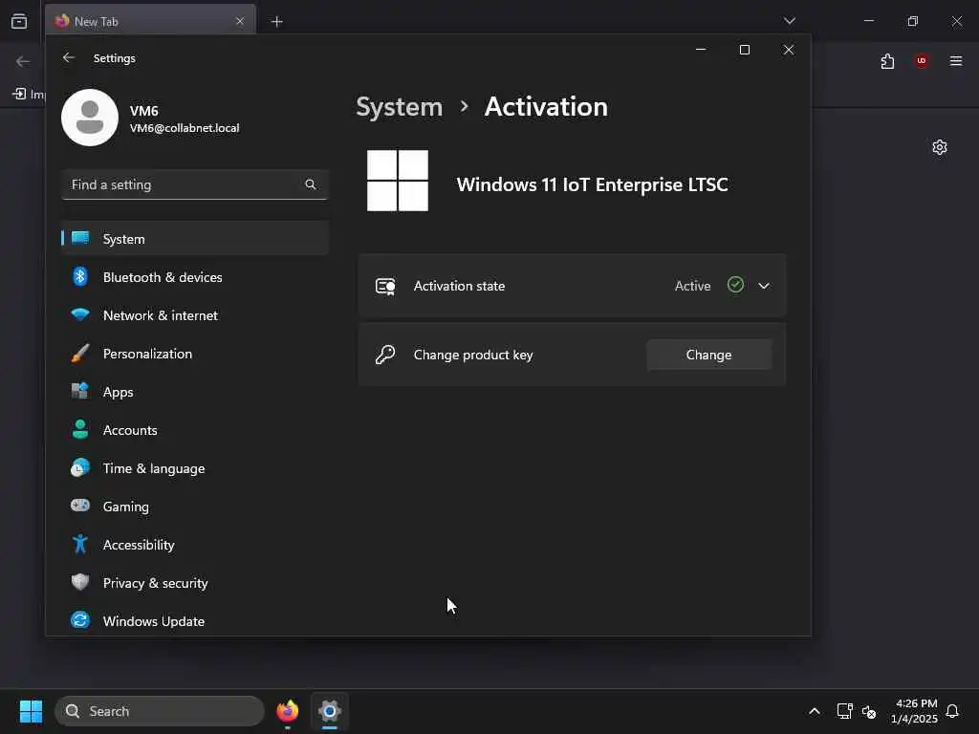
Task: Click Import bookmarks toolbar item
Action: 29,95
